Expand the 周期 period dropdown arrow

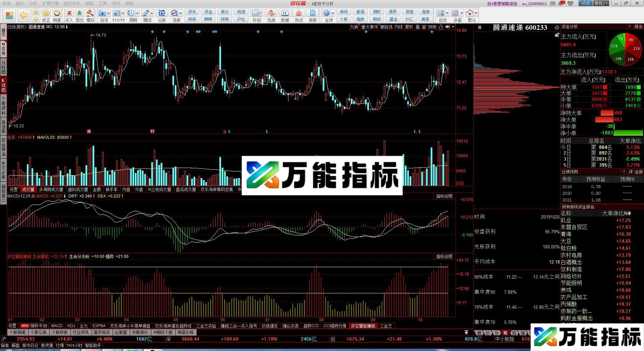point(138,13)
